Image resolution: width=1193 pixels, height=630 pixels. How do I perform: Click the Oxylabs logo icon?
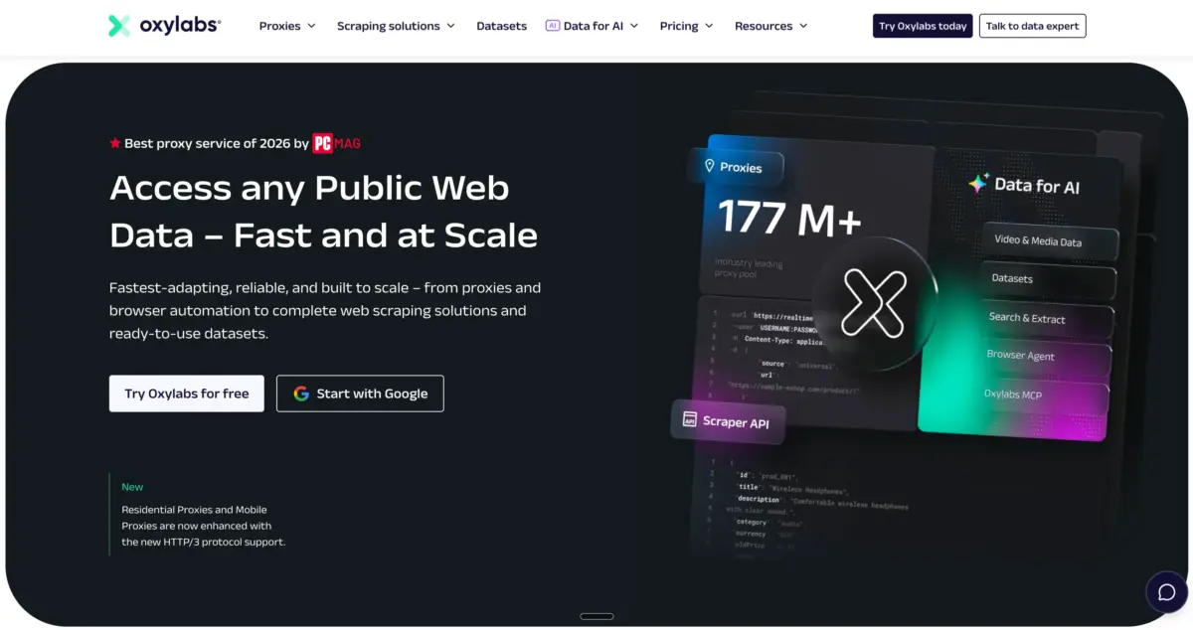pos(119,26)
